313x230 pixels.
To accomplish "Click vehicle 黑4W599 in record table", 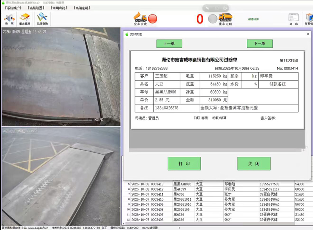I will [x=180, y=189].
